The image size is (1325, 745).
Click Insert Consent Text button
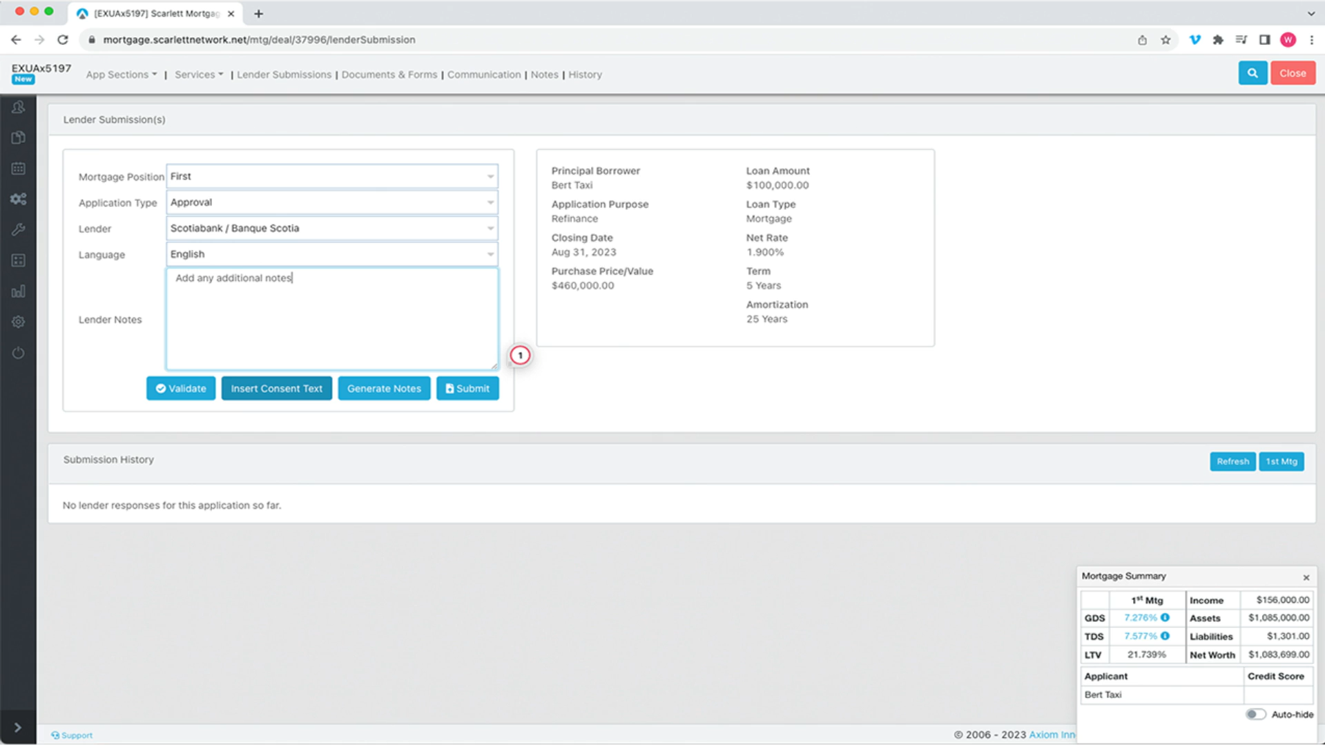276,389
